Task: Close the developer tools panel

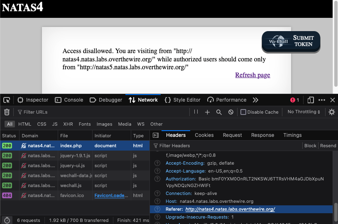Action: point(333,100)
